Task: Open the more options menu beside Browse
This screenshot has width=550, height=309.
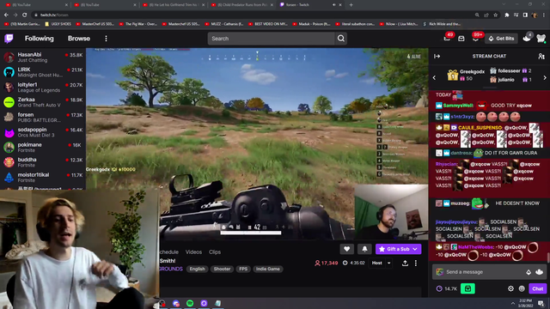Action: [x=106, y=39]
